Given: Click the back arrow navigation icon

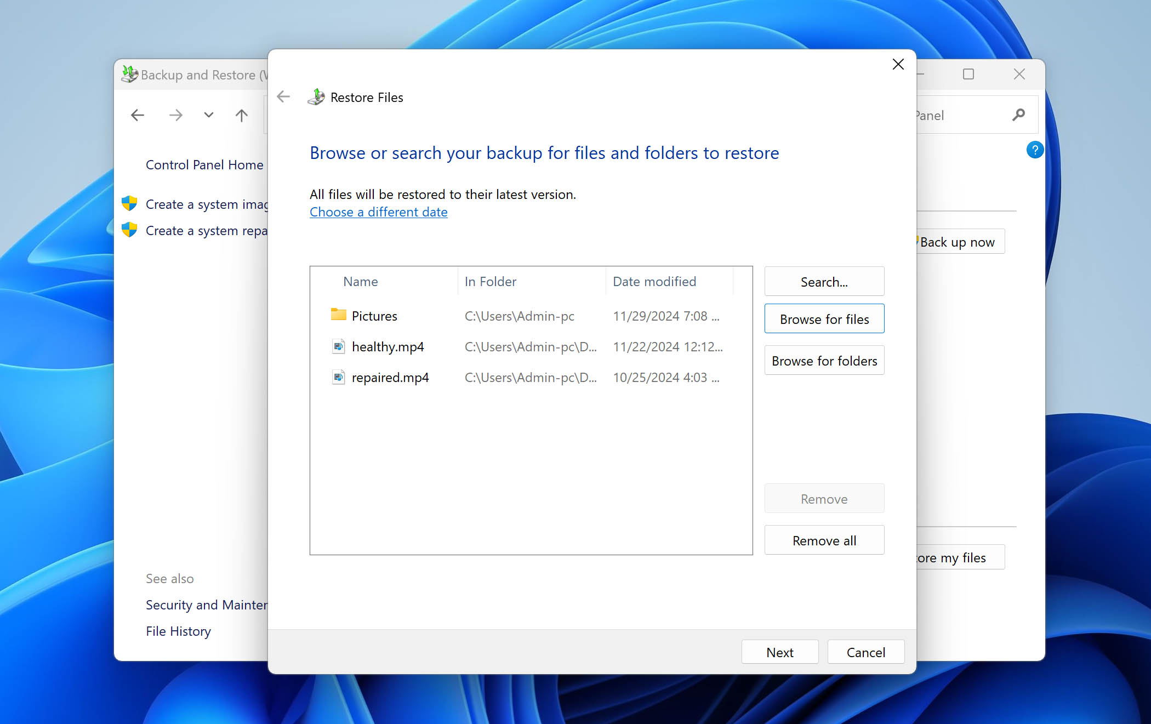Looking at the screenshot, I should [284, 97].
